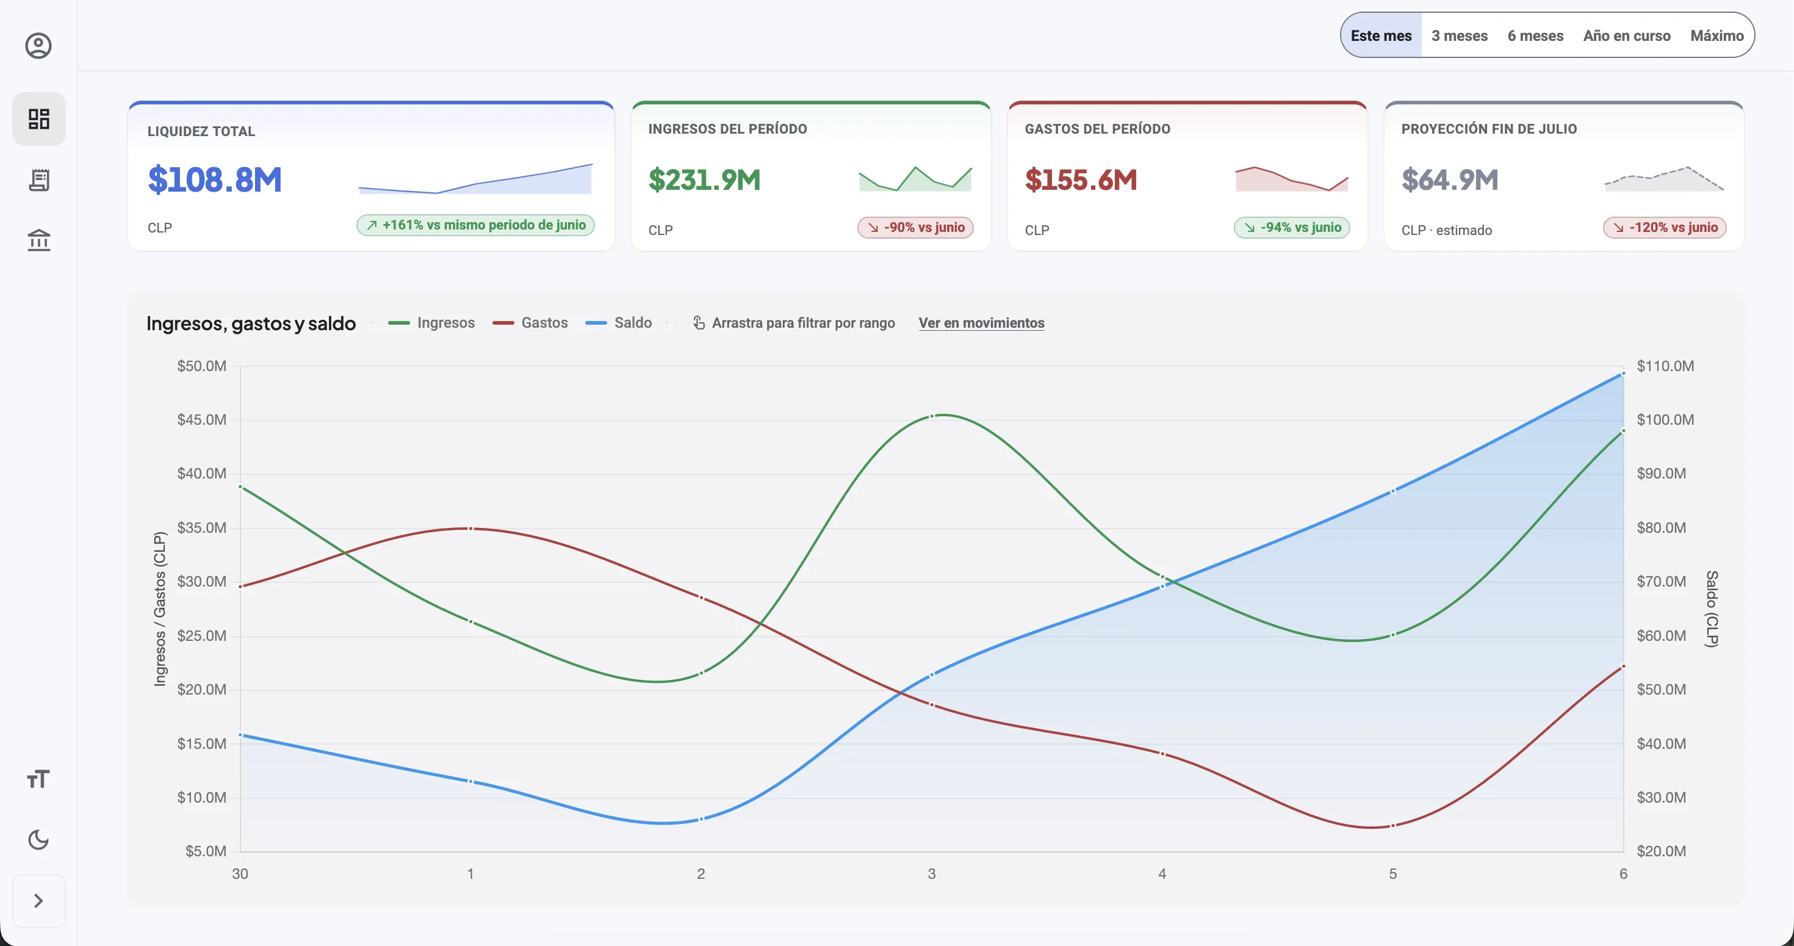Open the bank accounts icon
The image size is (1794, 946).
coord(39,240)
